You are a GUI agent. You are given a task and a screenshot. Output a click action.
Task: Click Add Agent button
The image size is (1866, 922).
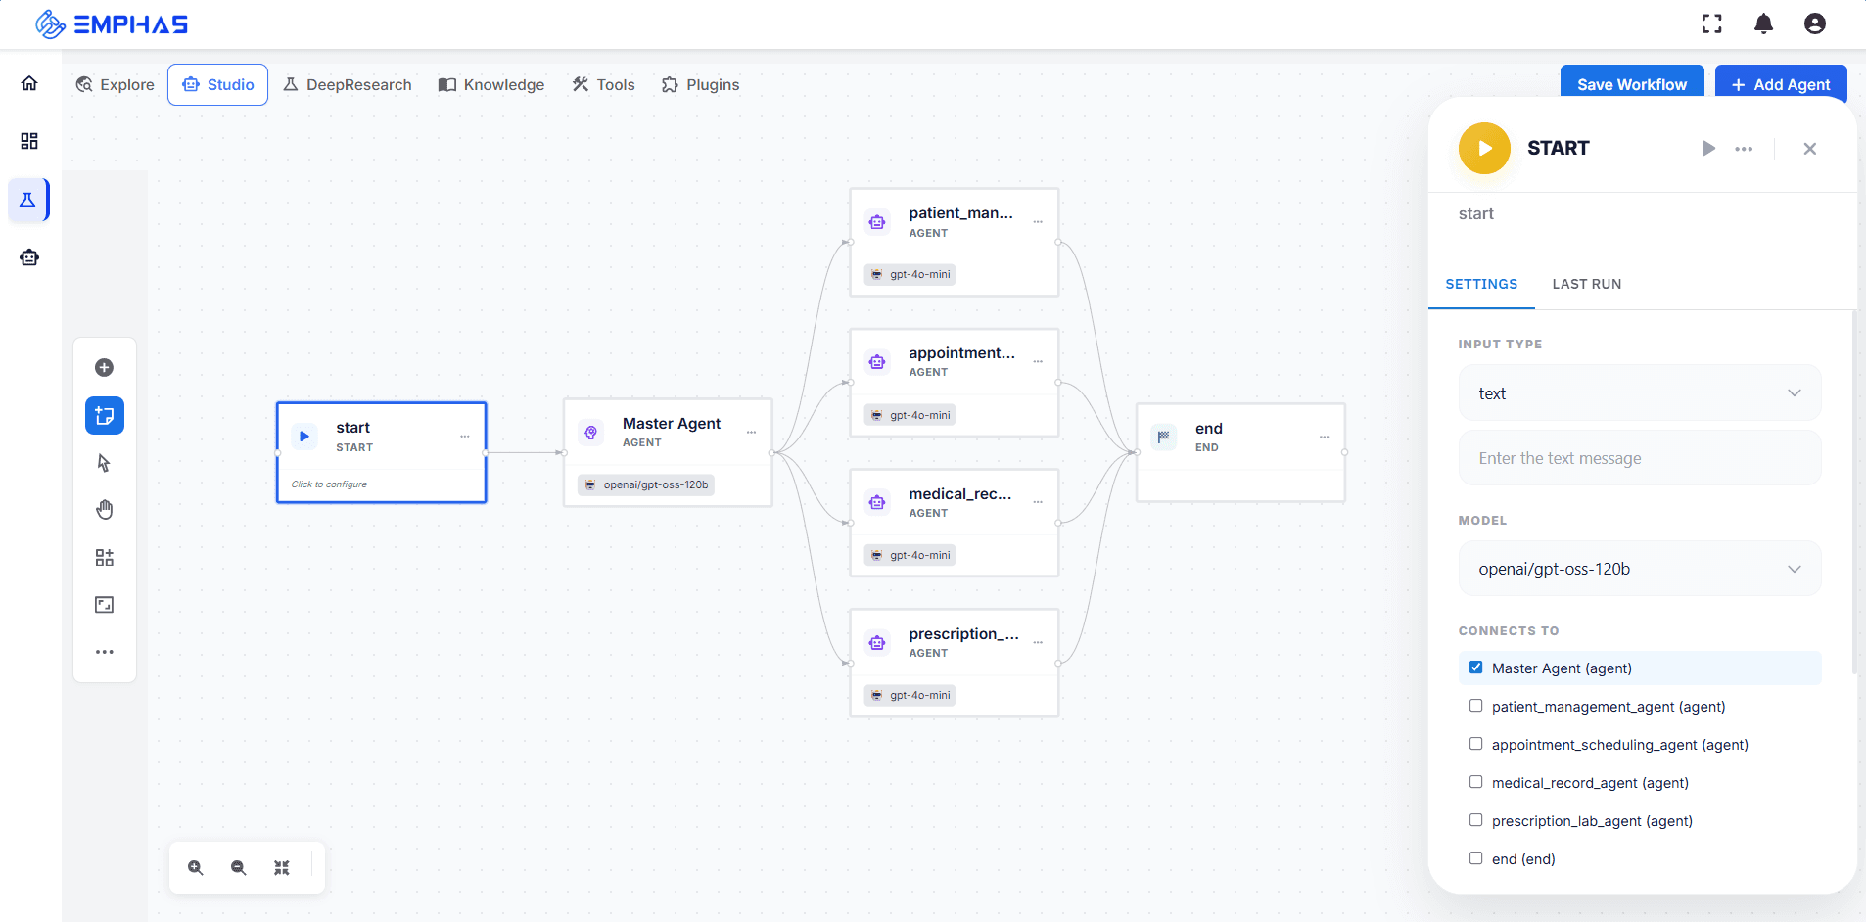click(1781, 84)
